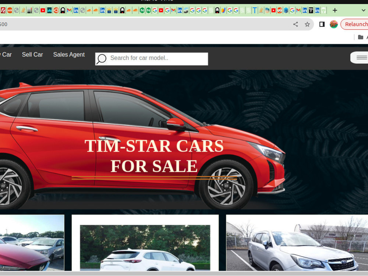The image size is (368, 276).
Task: Focus the car model search field
Action: (x=158, y=58)
